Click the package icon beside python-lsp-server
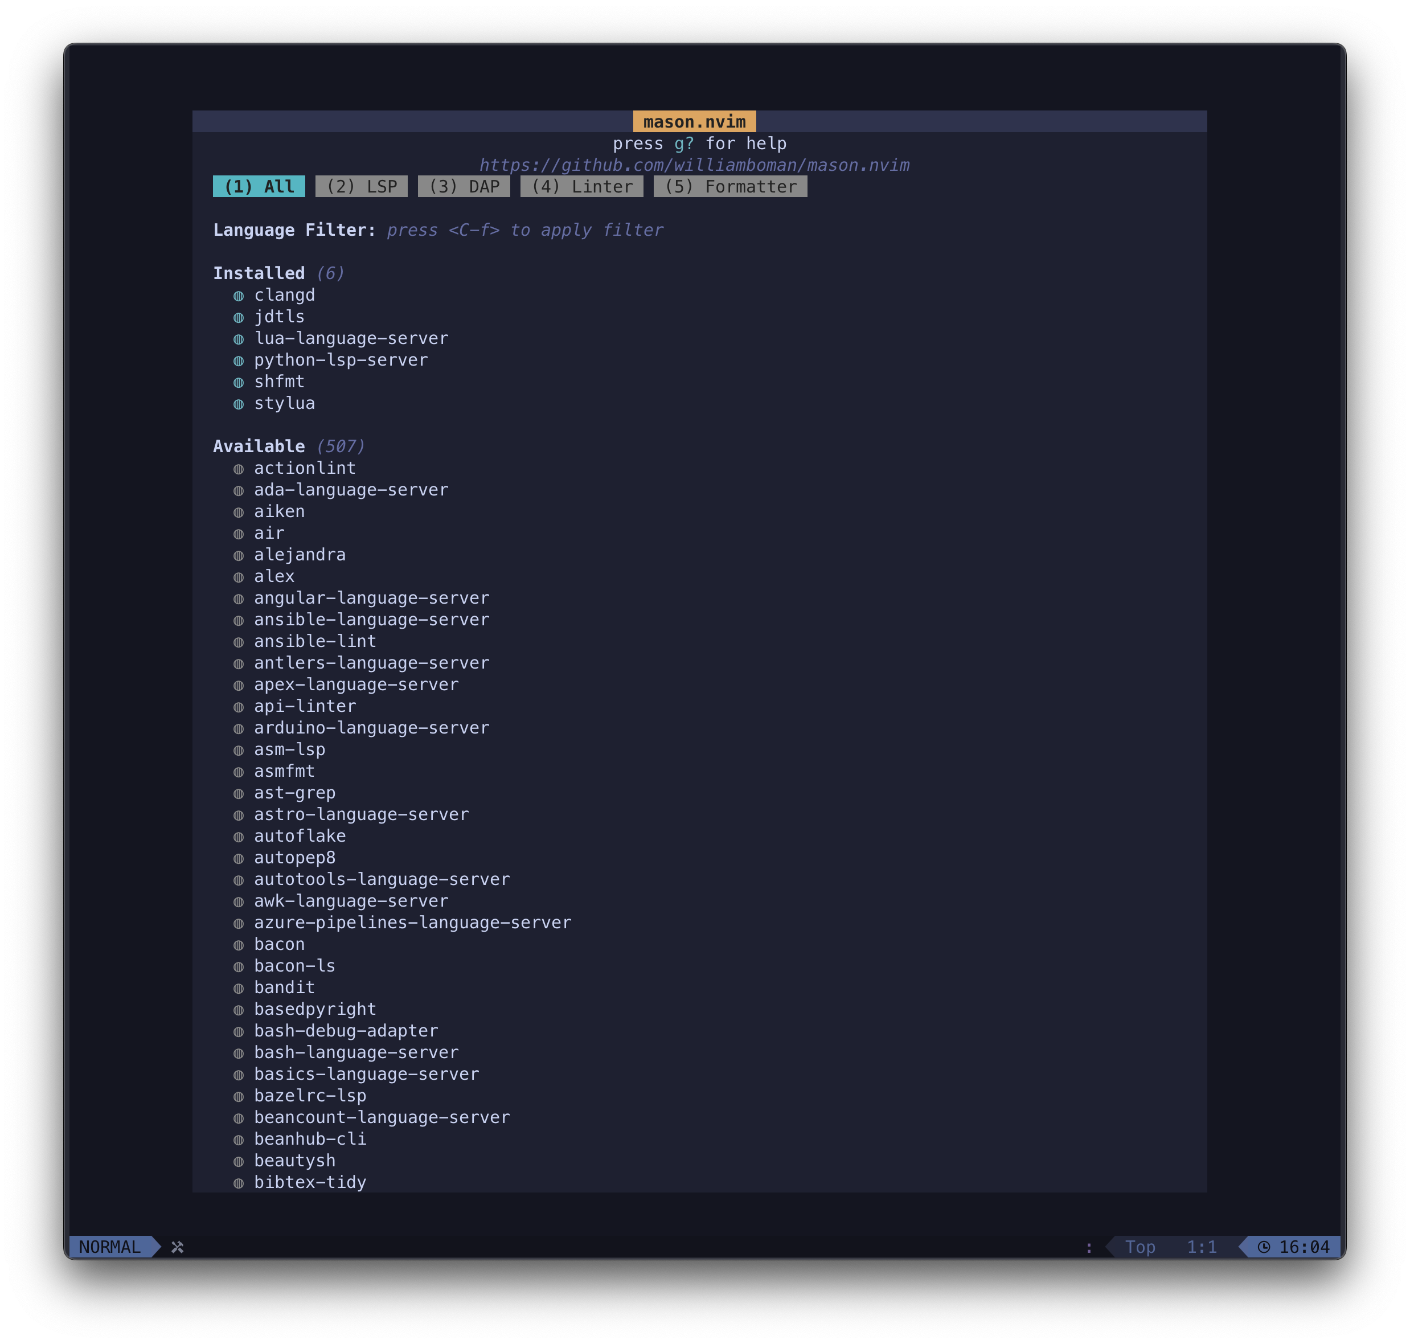The width and height of the screenshot is (1410, 1344). [x=239, y=360]
